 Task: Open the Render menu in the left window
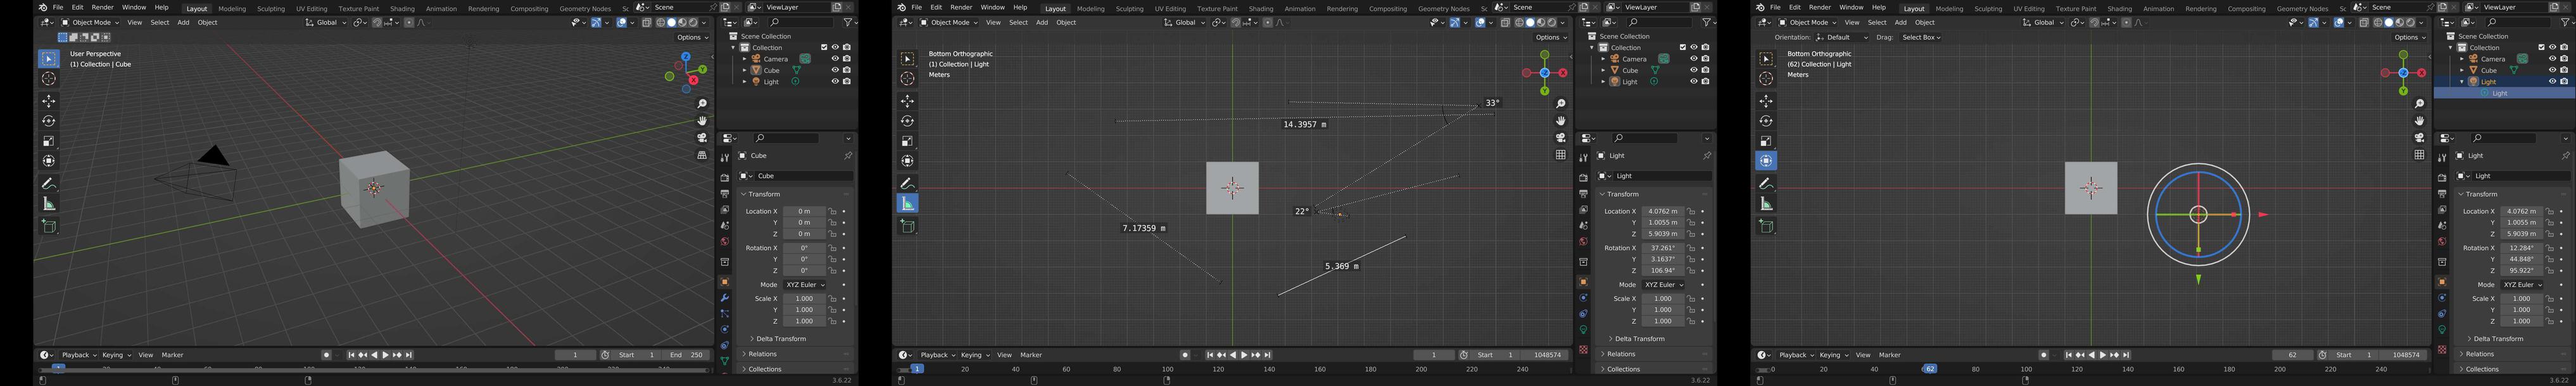pos(102,7)
